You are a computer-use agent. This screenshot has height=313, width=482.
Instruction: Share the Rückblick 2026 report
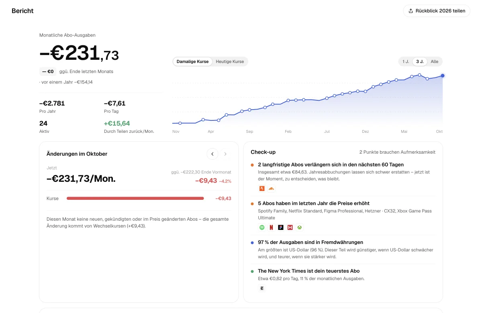pos(437,11)
